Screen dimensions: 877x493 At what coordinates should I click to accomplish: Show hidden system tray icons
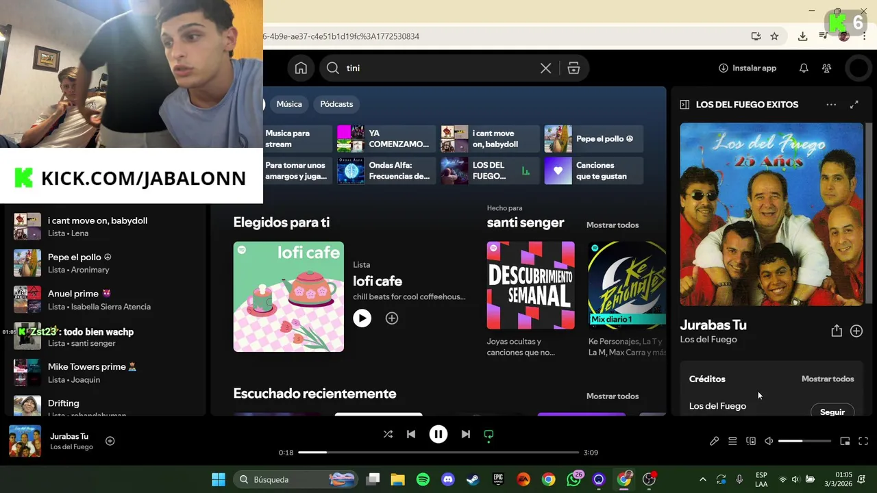click(702, 479)
